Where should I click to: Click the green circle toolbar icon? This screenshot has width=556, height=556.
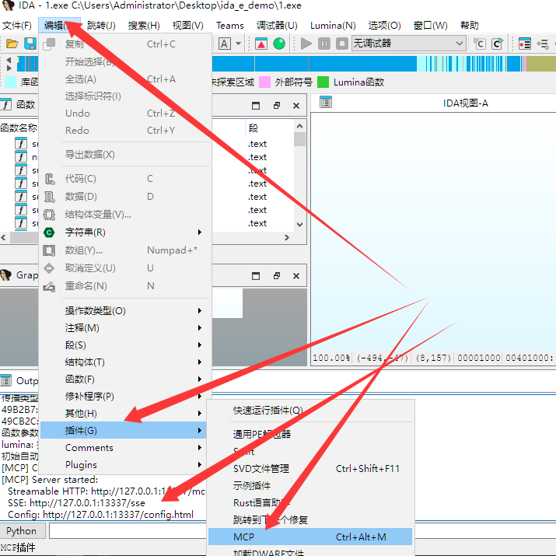point(279,44)
